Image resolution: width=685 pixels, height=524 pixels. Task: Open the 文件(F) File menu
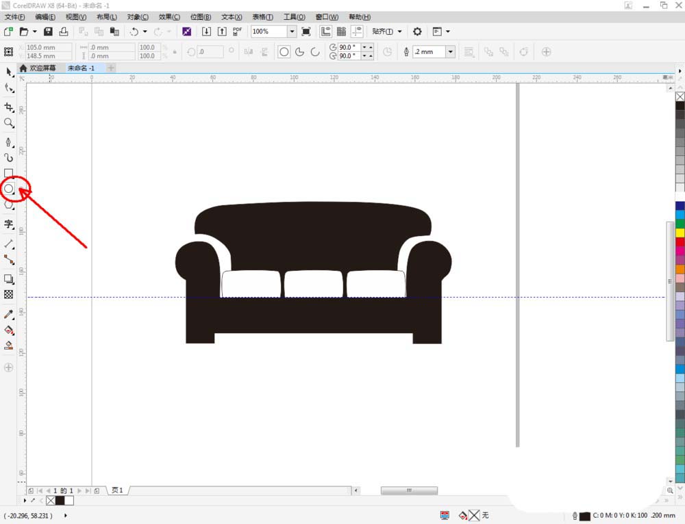14,17
